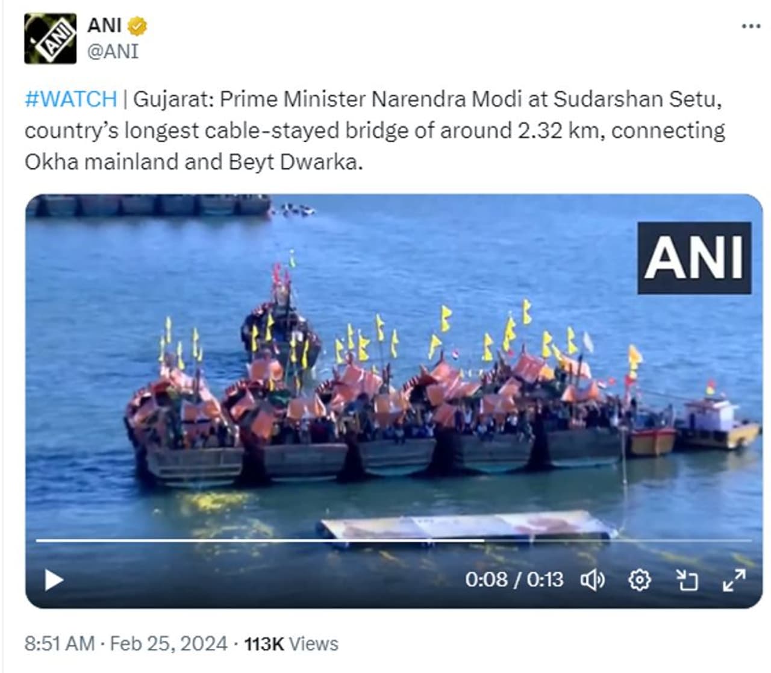Open the 8:51 AM Feb 25, 2024 timestamp
This screenshot has height=673, width=771.
click(126, 643)
